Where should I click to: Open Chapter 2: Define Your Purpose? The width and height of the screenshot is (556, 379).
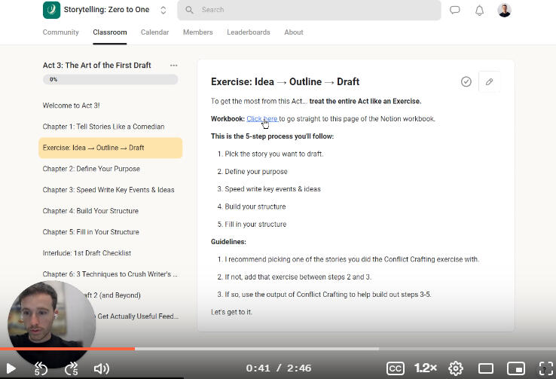pos(91,169)
